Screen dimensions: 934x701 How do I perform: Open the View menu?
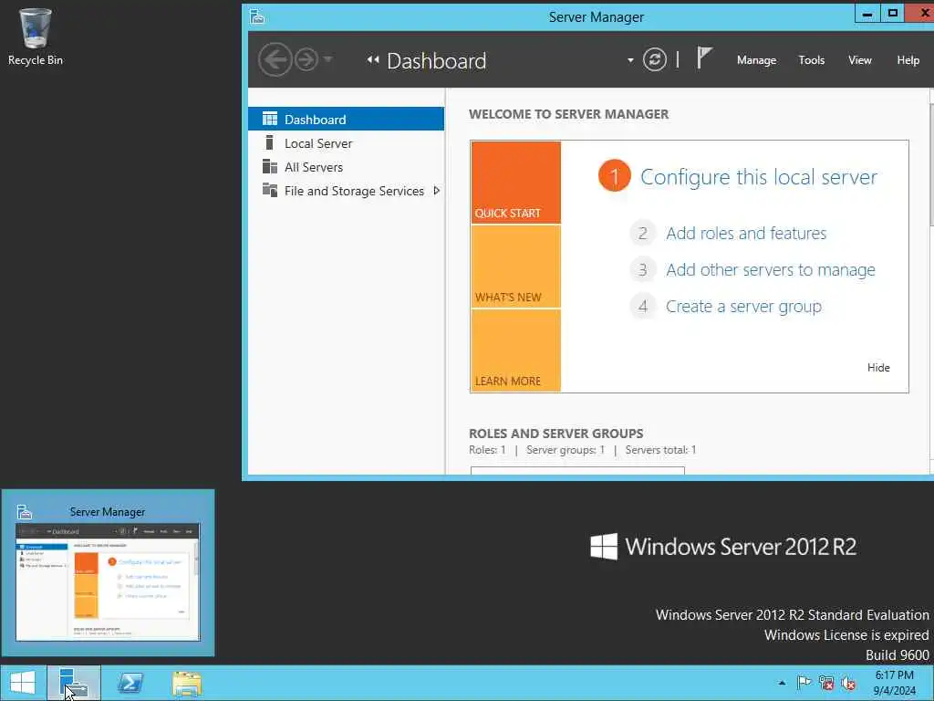pyautogui.click(x=859, y=60)
